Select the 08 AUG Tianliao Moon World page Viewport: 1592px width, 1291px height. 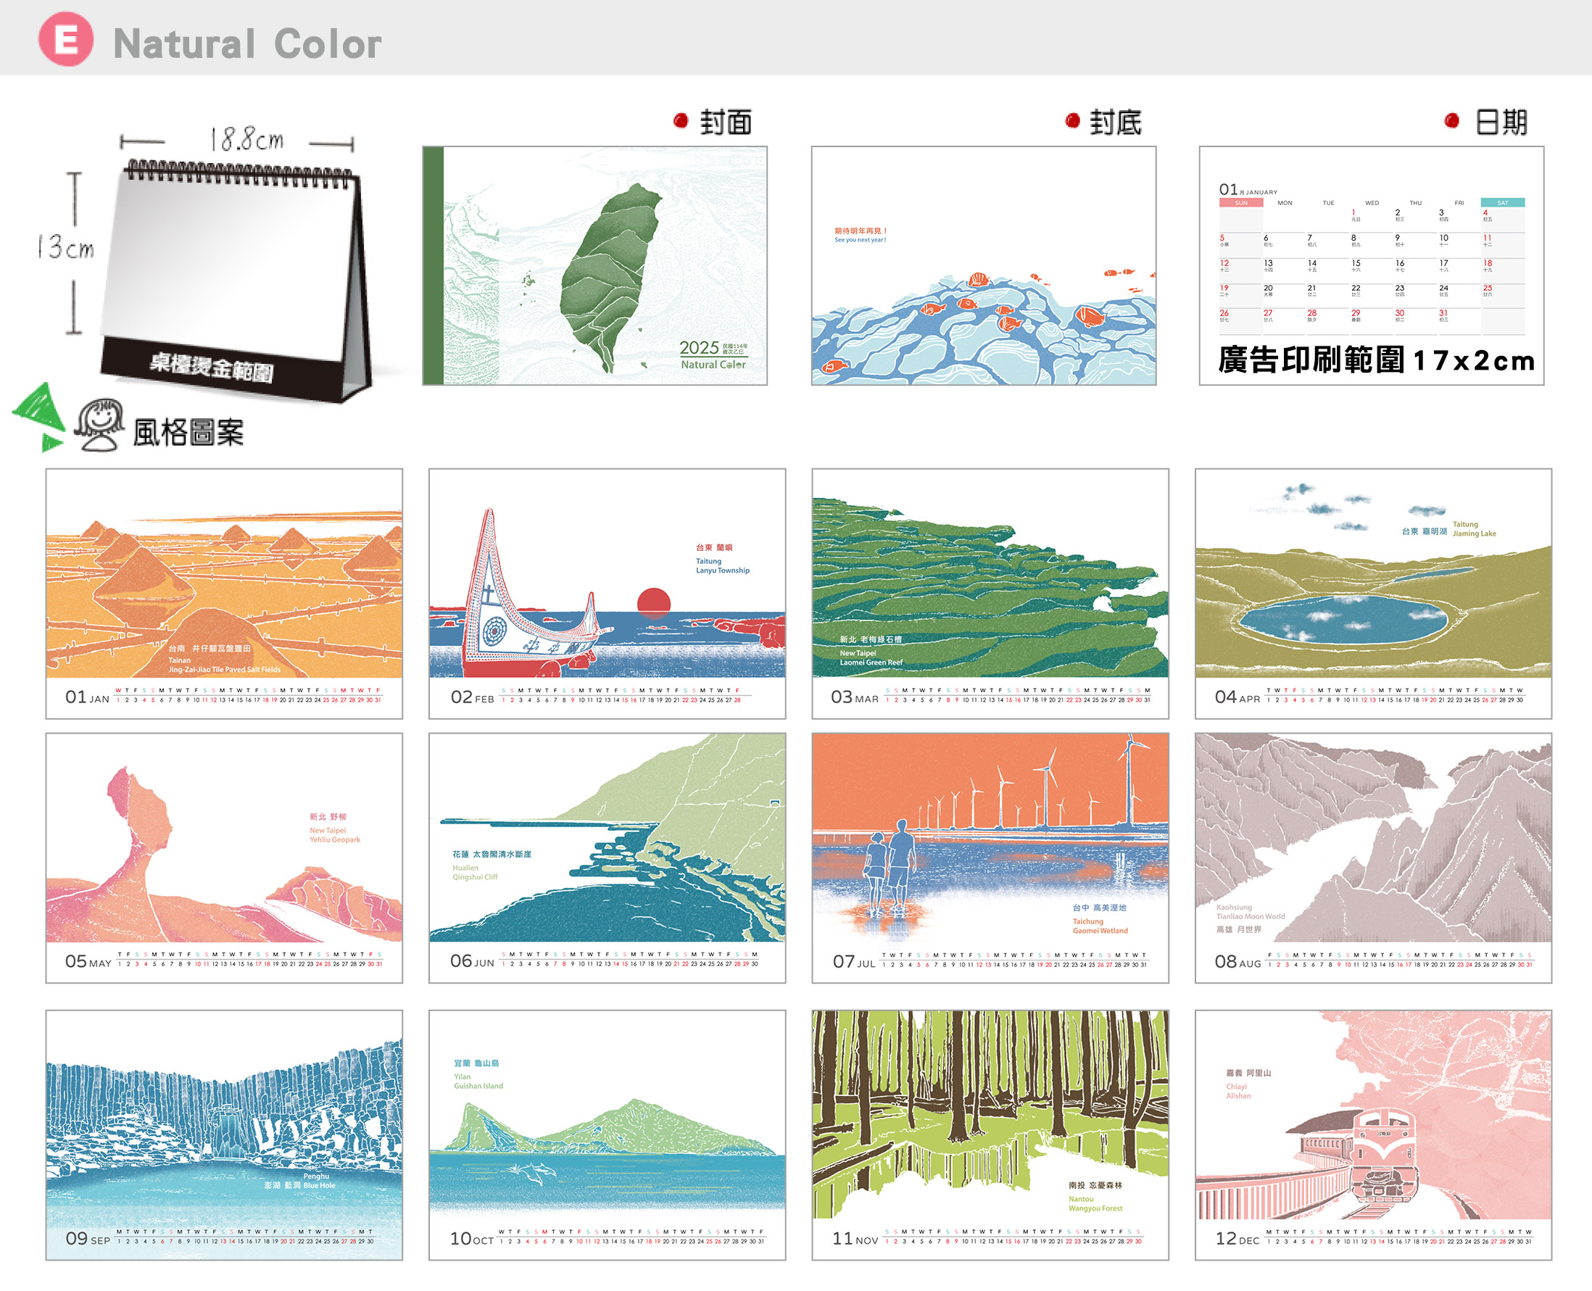coord(1372,858)
